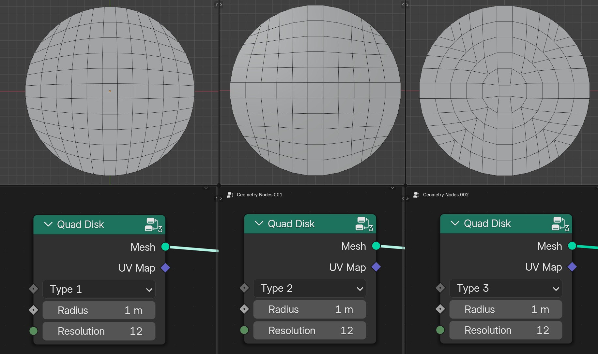Image resolution: width=598 pixels, height=354 pixels.
Task: Click the Type diamond socket on Type 3 node
Action: [440, 288]
